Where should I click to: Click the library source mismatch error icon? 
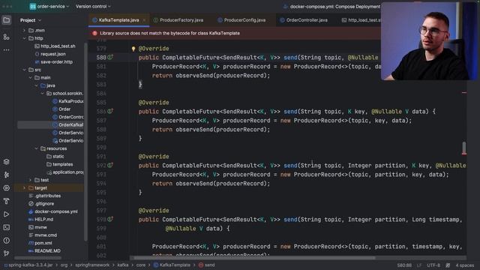(95, 33)
